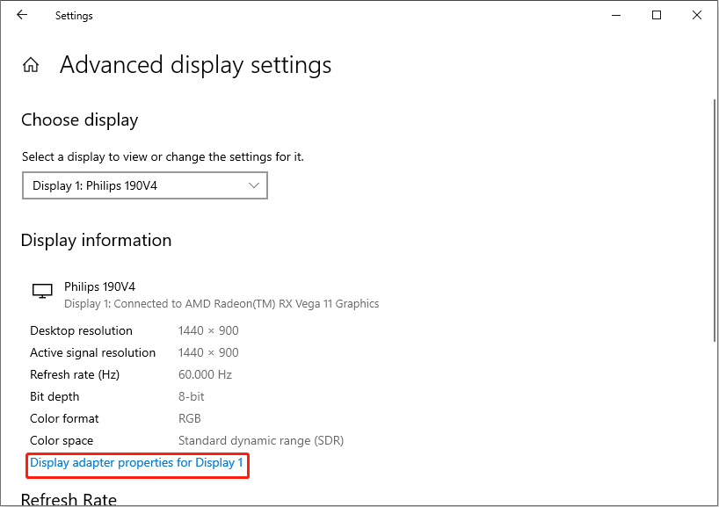This screenshot has height=507, width=719.
Task: Click the Philips 190V4 monitor icon
Action: click(42, 291)
